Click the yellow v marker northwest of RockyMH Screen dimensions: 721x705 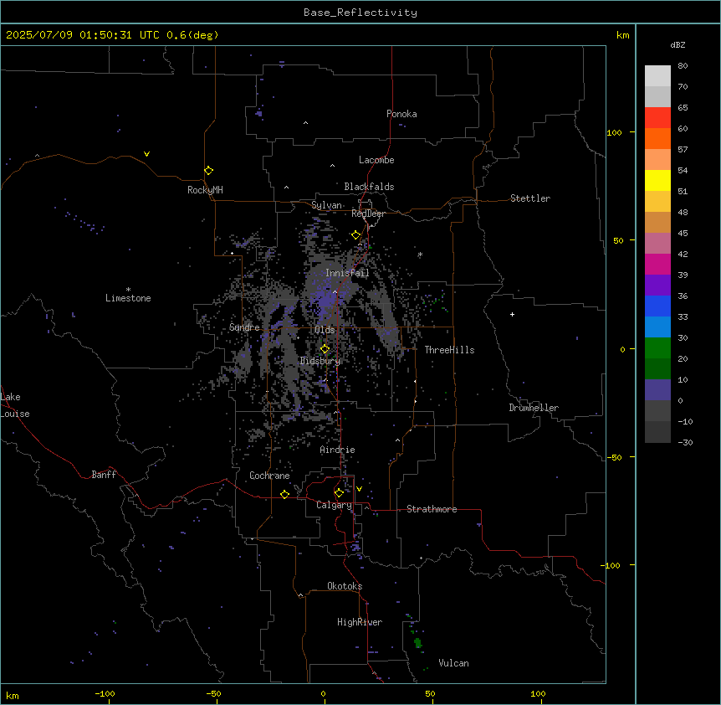pos(146,154)
